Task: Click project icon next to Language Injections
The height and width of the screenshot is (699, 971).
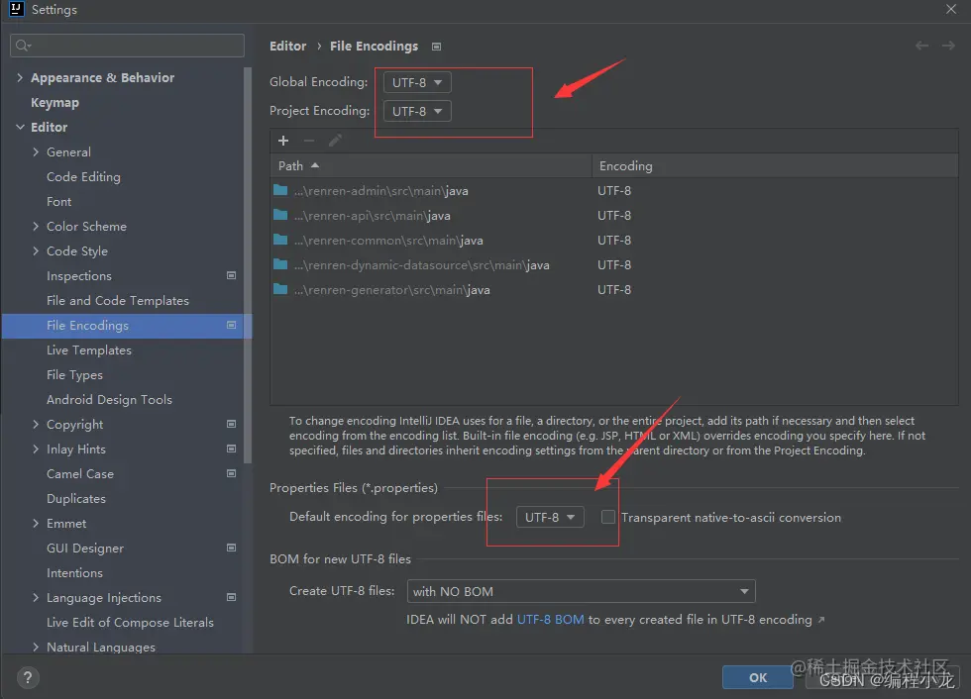Action: tap(232, 597)
